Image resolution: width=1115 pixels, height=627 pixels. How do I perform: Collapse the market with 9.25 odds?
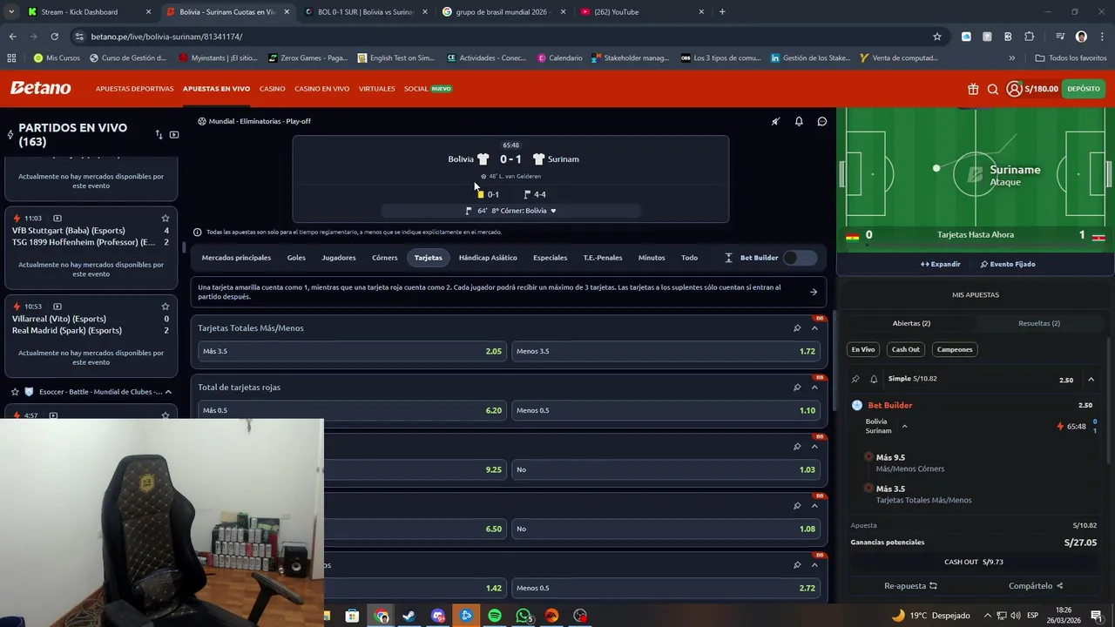point(814,447)
